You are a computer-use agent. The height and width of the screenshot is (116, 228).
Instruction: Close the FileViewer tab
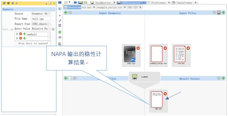point(169,3)
